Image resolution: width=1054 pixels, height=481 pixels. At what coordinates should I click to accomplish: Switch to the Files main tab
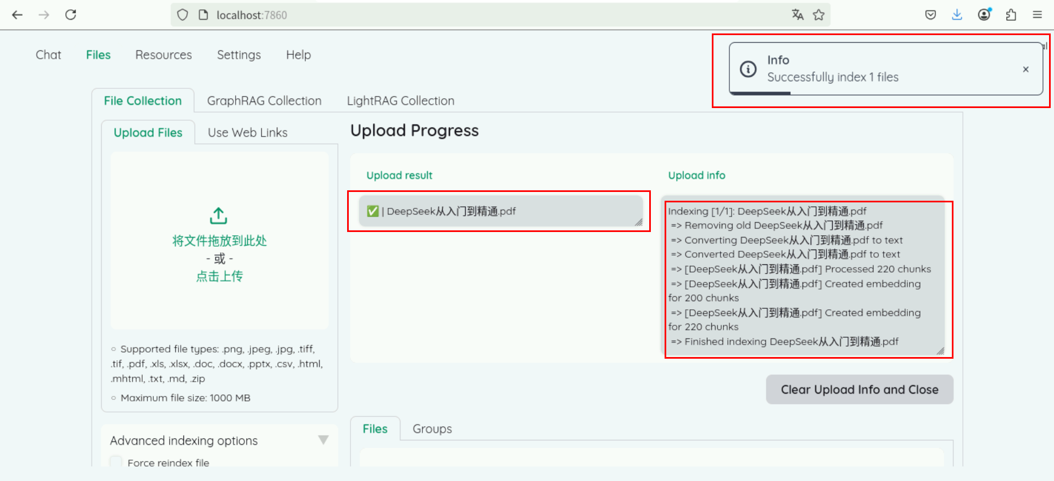pyautogui.click(x=98, y=55)
